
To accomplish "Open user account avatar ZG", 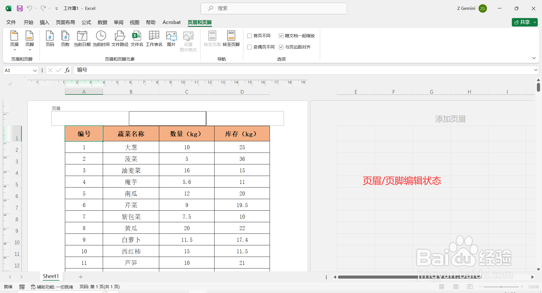I will (483, 8).
